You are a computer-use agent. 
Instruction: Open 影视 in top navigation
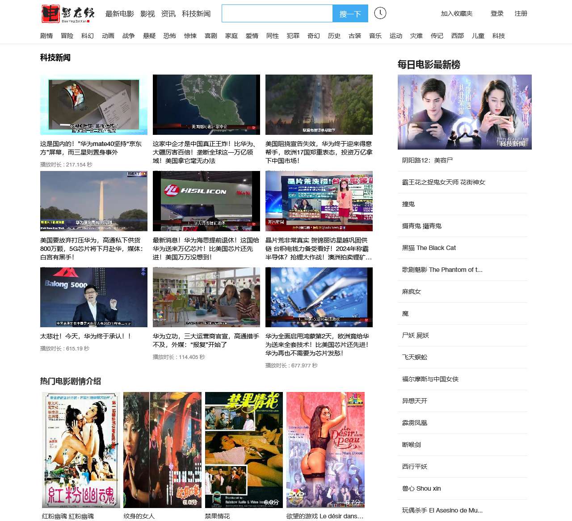coord(147,14)
